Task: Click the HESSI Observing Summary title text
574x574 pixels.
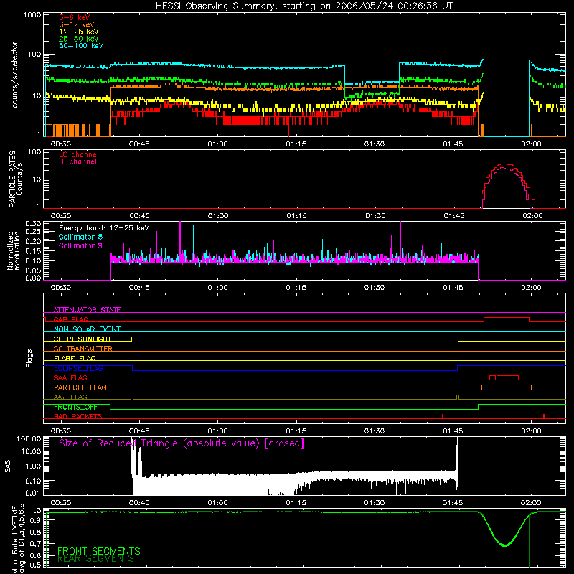Action: click(x=304, y=6)
